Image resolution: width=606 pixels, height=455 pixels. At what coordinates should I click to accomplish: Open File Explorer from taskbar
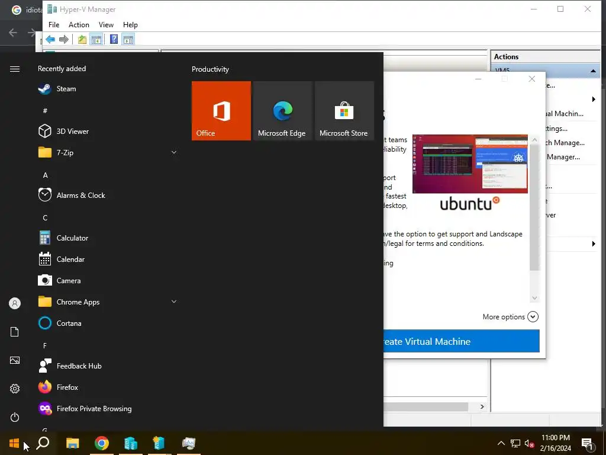click(x=73, y=443)
